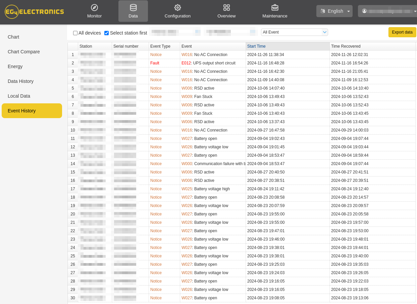Viewport: 417px width, 304px height.
Task: Open the blurred device selector dropdown
Action: [231, 32]
